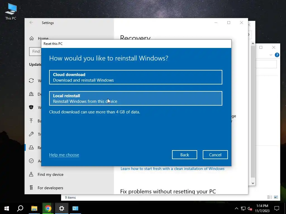Click the Settings back arrow
This screenshot has width=286, height=214.
coord(31,23)
